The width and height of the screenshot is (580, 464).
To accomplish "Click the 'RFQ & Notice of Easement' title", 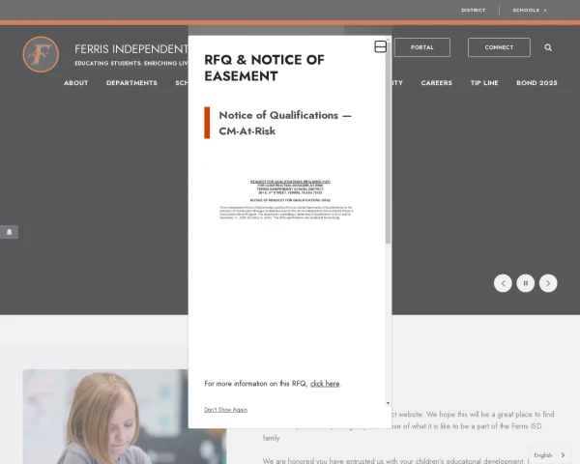I will 264,68.
